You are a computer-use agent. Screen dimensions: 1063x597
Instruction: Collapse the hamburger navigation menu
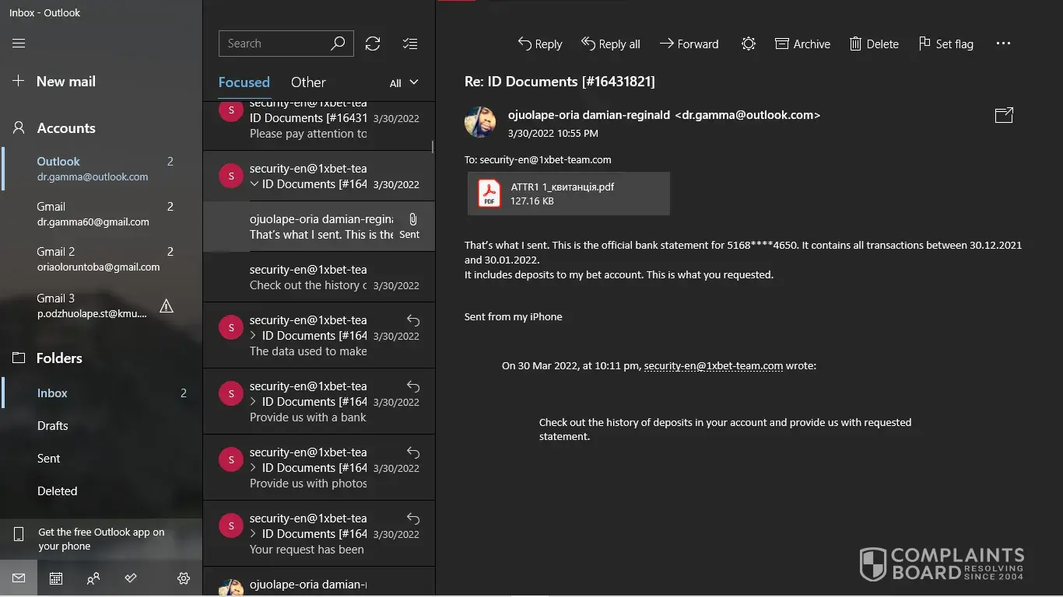click(19, 44)
